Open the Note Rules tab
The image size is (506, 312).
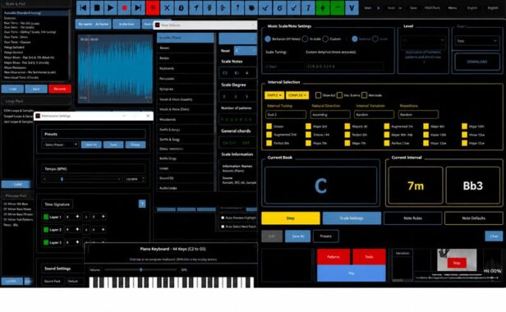tap(412, 218)
